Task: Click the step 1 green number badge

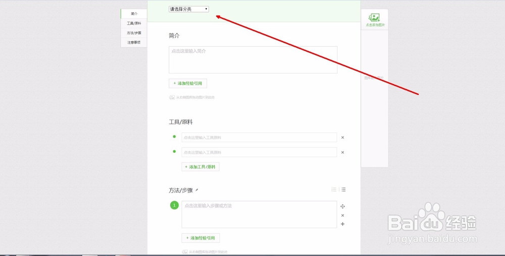Action: point(174,205)
